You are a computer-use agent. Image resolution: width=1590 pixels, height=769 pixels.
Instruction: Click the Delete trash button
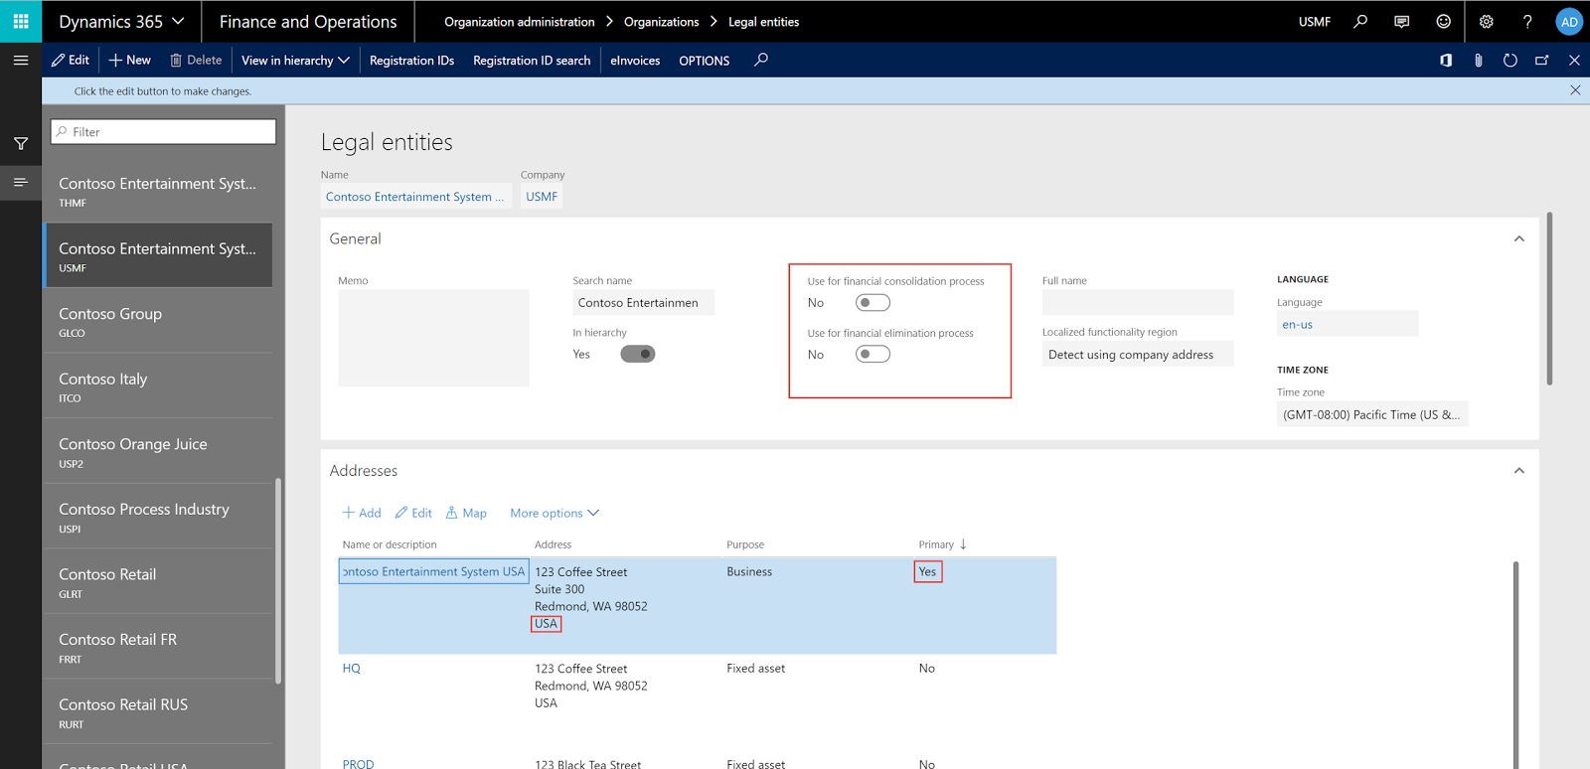196,60
